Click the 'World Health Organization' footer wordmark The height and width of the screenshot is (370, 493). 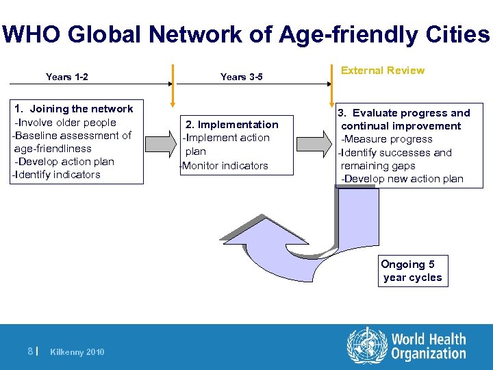pyautogui.click(x=429, y=346)
